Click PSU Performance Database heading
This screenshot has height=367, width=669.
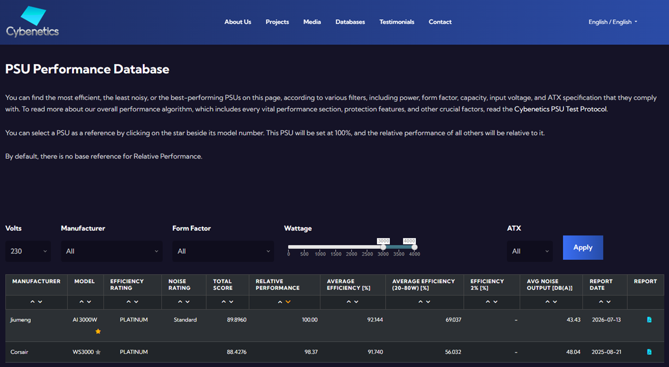click(x=87, y=69)
